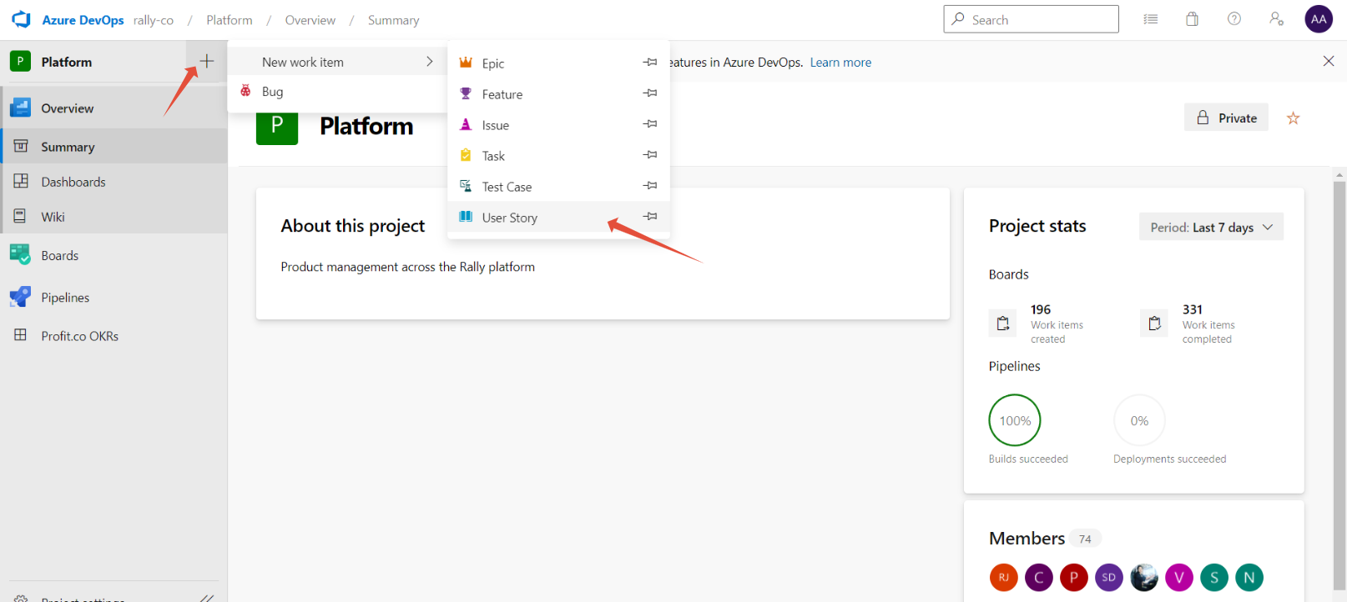Open Wiki in sidebar
The width and height of the screenshot is (1347, 602).
point(114,216)
